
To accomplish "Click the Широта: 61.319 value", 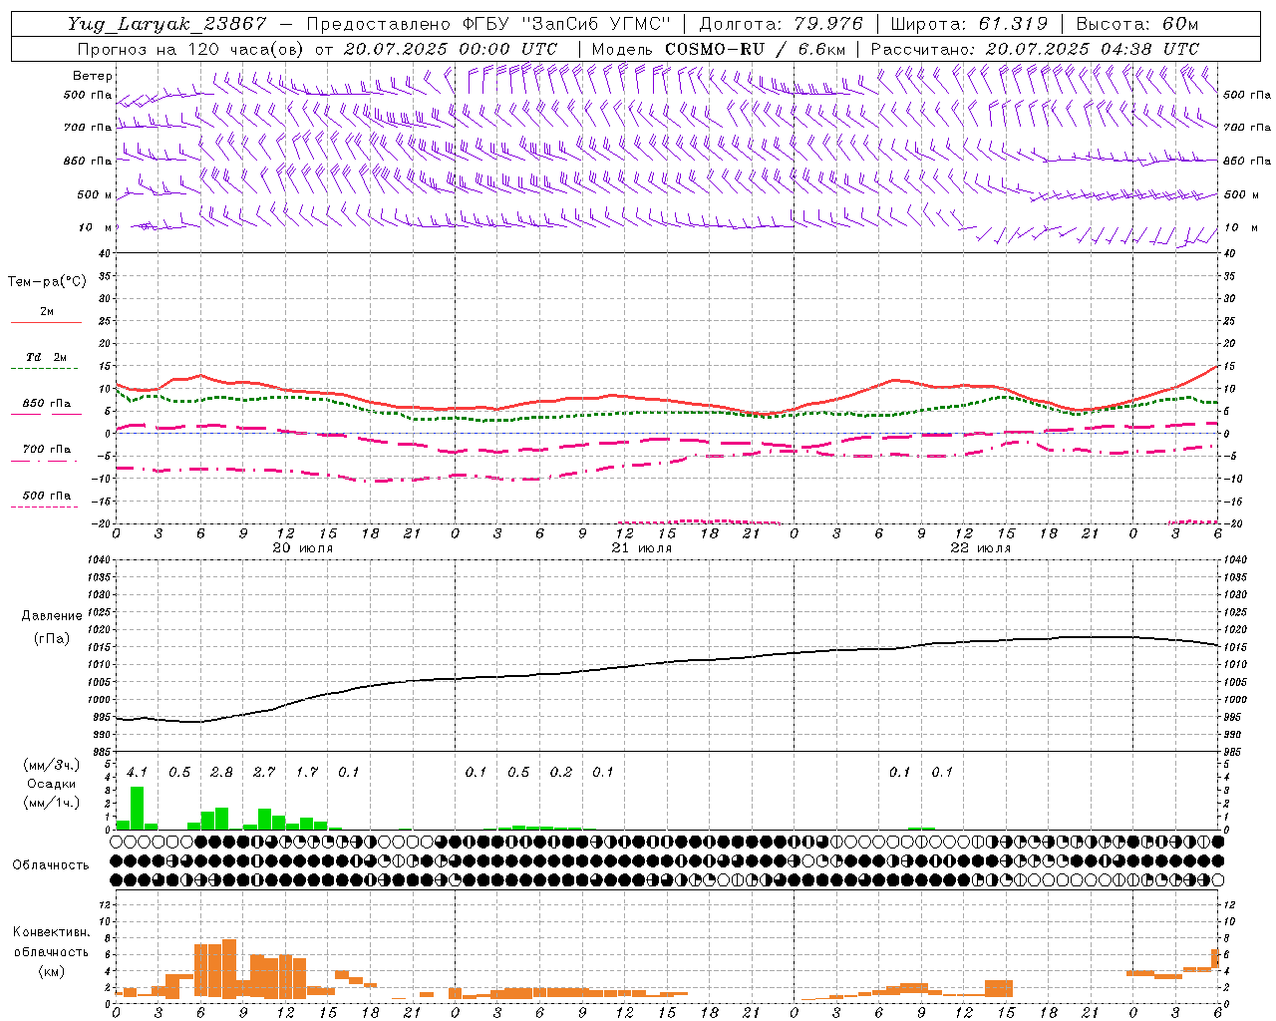I will (969, 24).
